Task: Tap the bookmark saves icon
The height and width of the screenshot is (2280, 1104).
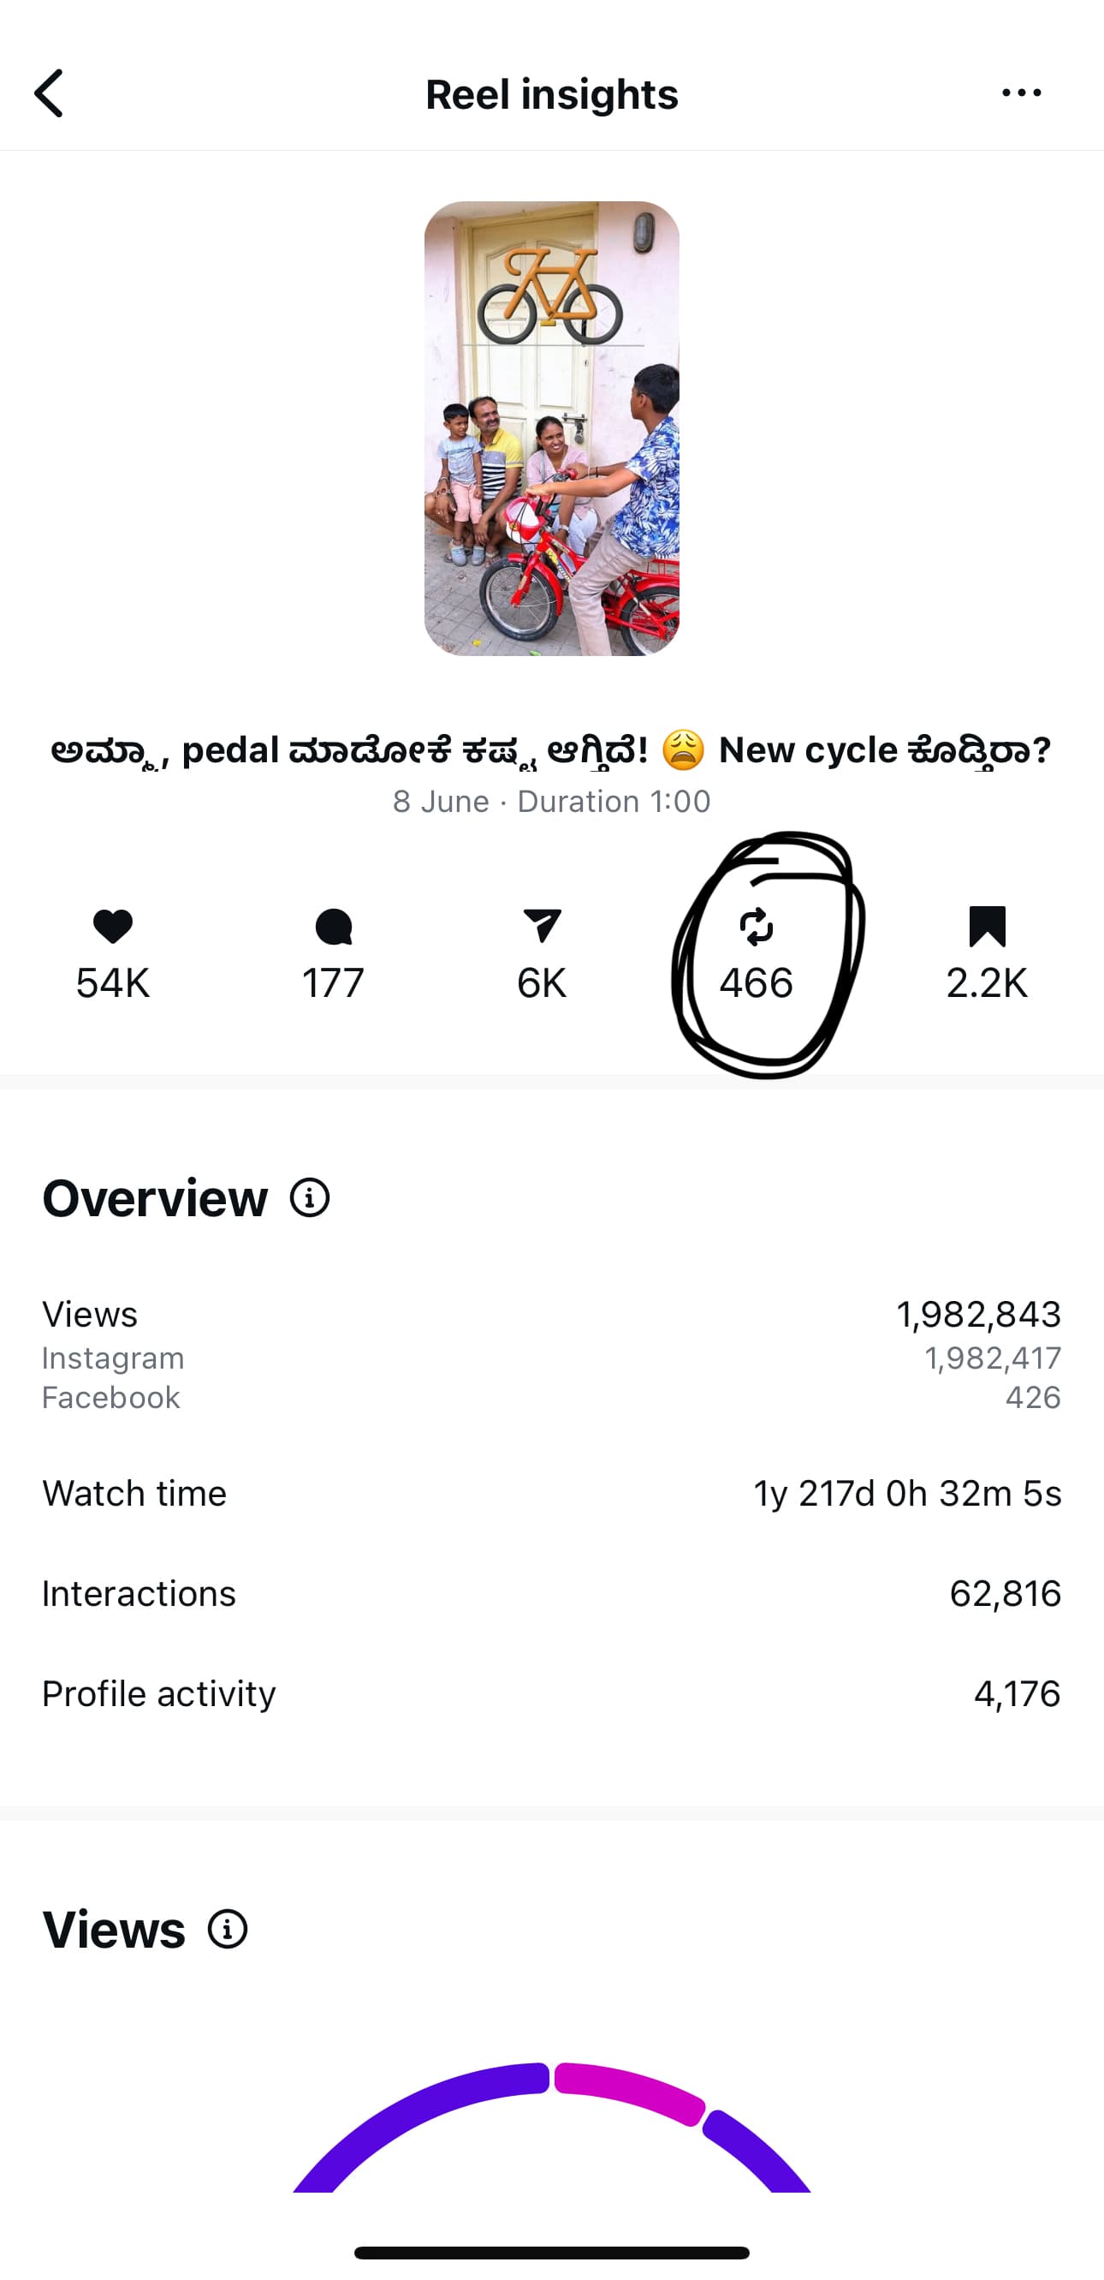Action: [x=988, y=927]
